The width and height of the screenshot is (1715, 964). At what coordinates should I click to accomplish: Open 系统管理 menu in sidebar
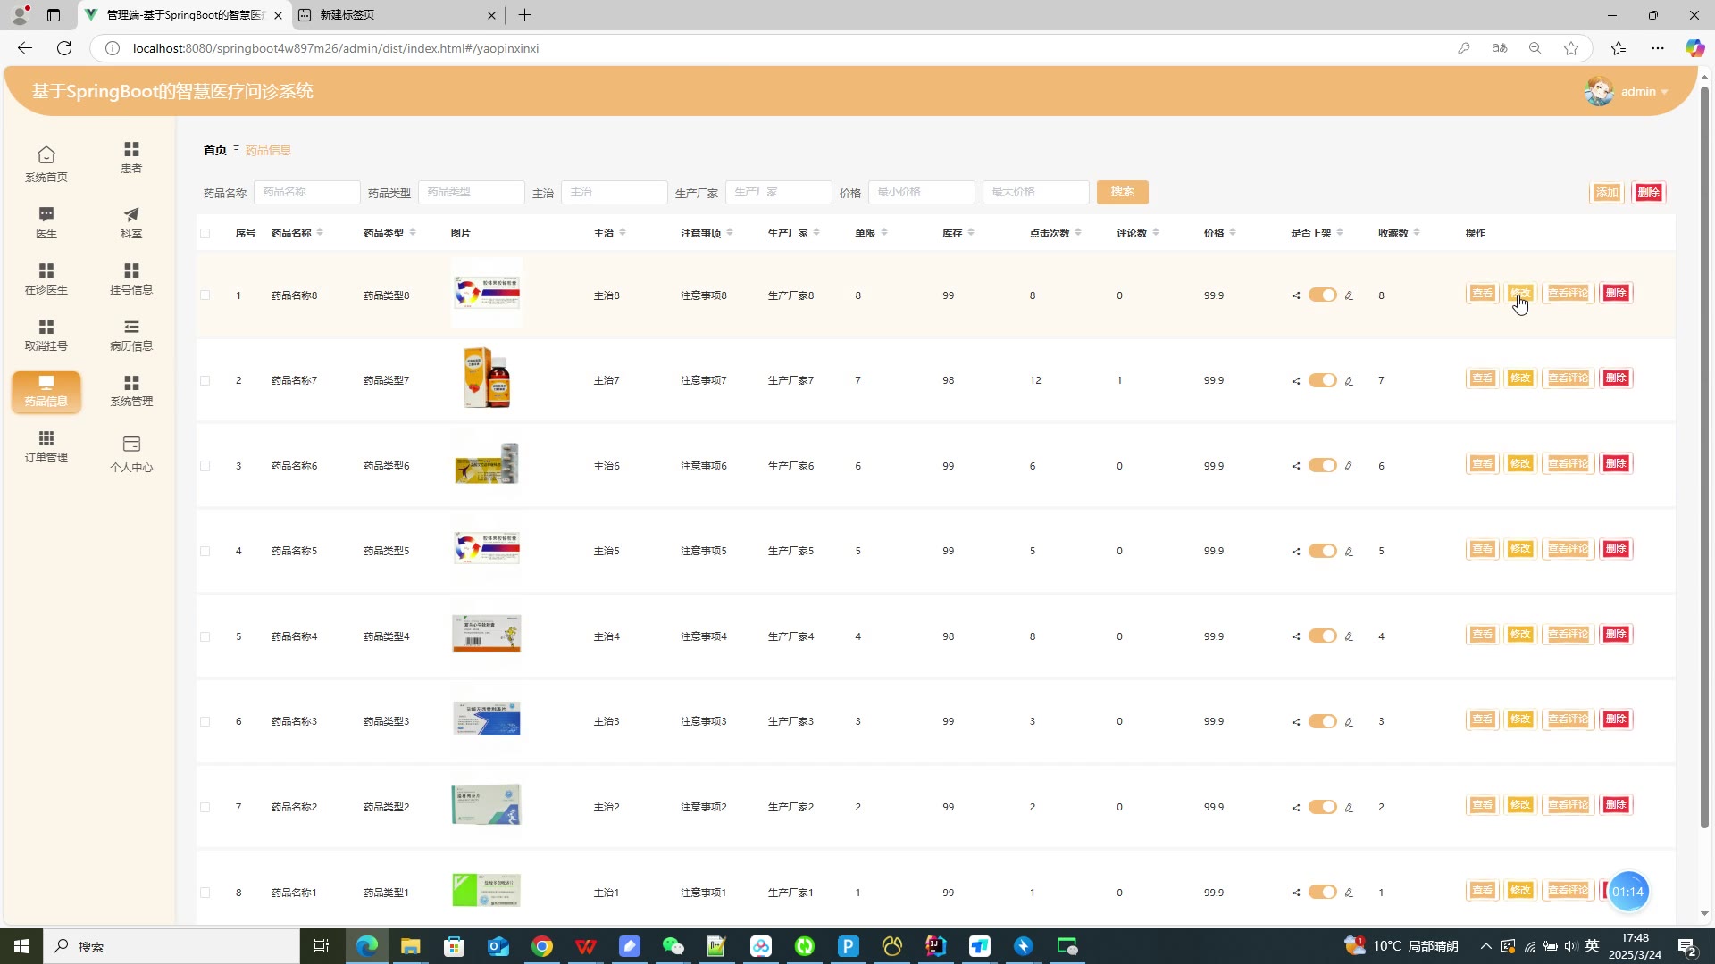tap(131, 390)
